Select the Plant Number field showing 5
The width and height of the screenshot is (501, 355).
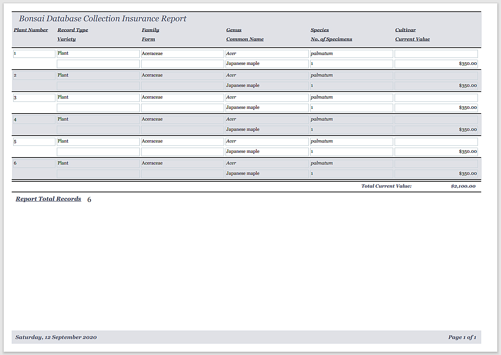click(x=34, y=141)
